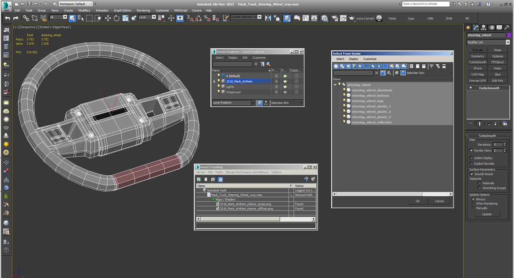Select the Move tool
This screenshot has width=514, height=278.
[x=108, y=18]
